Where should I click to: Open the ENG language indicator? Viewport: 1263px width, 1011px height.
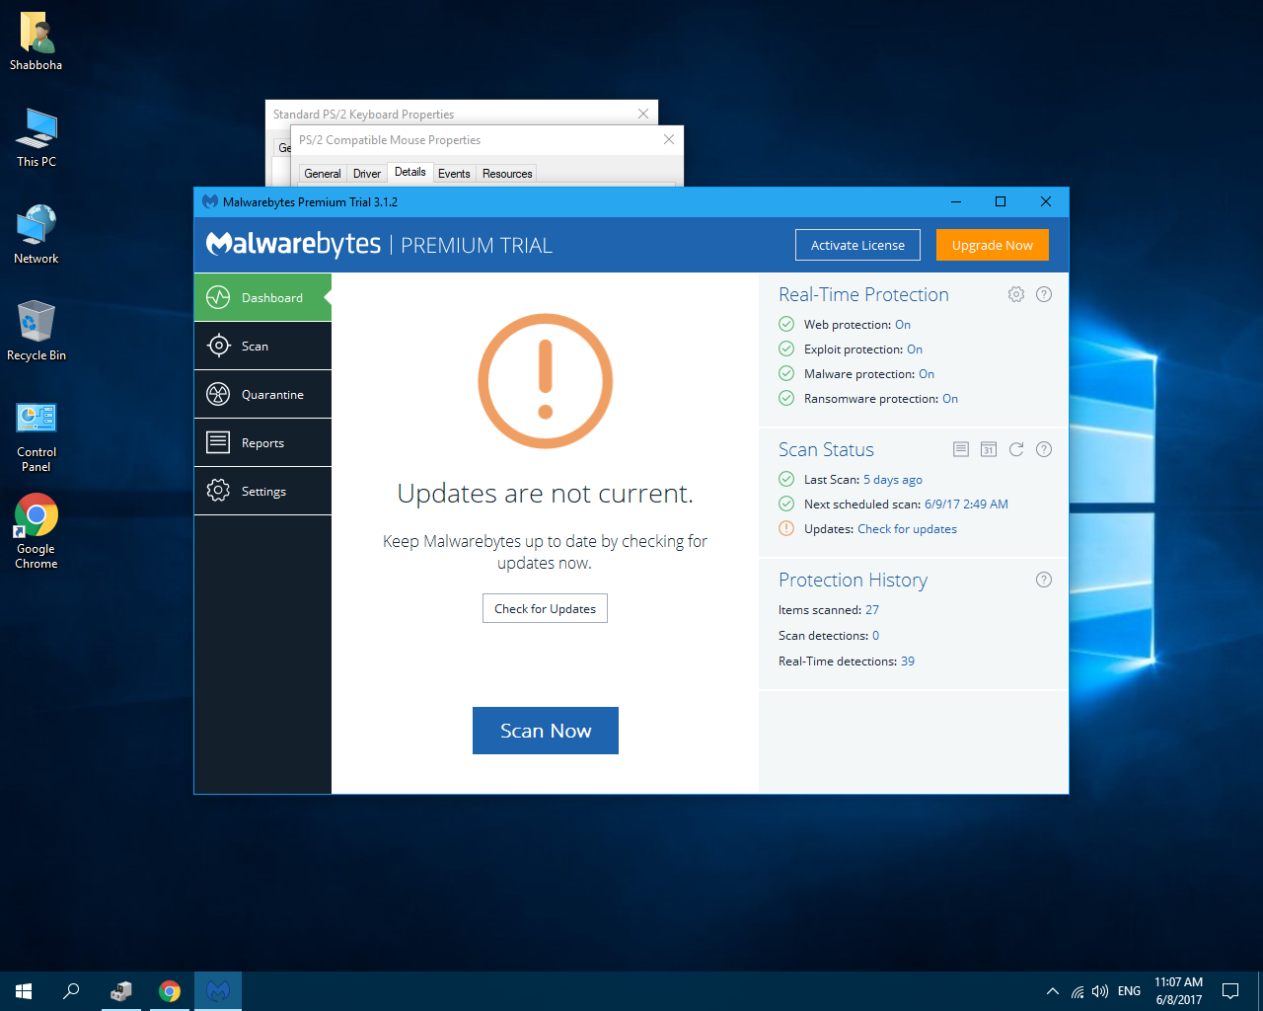click(x=1130, y=991)
